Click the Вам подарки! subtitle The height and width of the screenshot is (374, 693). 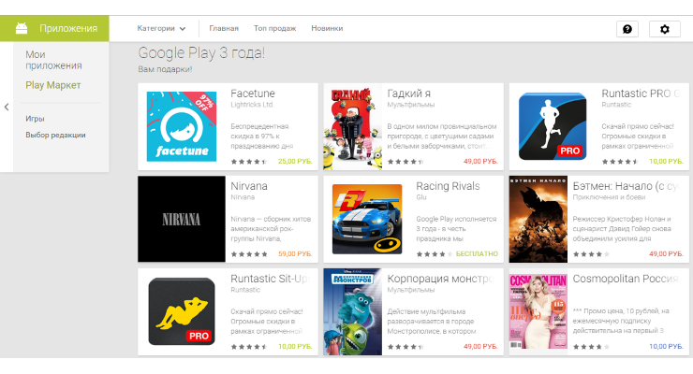[165, 69]
